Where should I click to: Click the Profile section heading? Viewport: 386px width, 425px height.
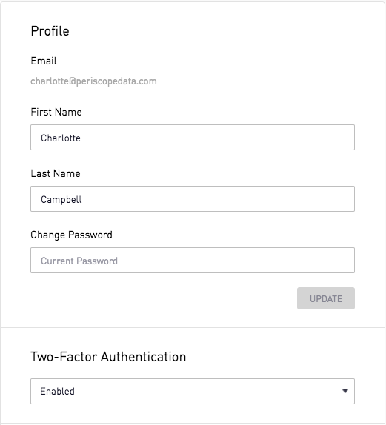(x=50, y=31)
